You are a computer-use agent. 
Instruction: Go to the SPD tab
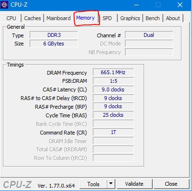click(x=107, y=18)
